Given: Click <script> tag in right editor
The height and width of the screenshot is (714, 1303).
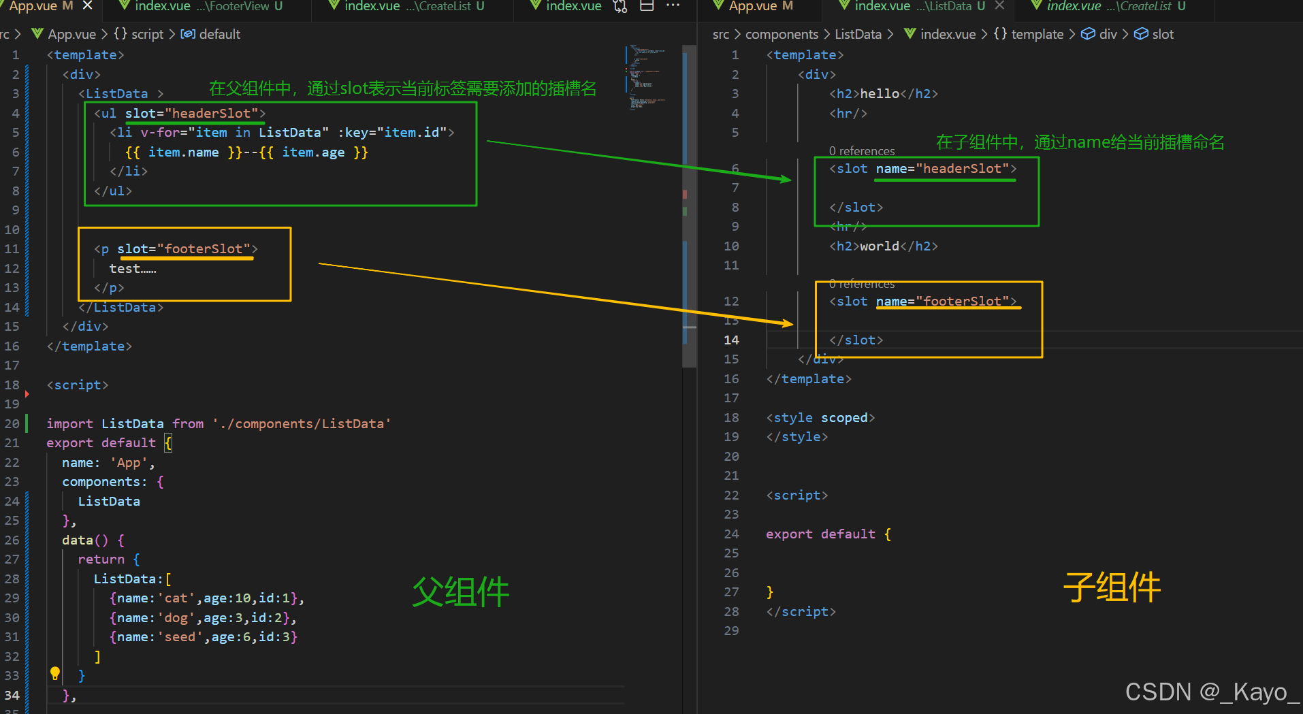Looking at the screenshot, I should [x=797, y=495].
